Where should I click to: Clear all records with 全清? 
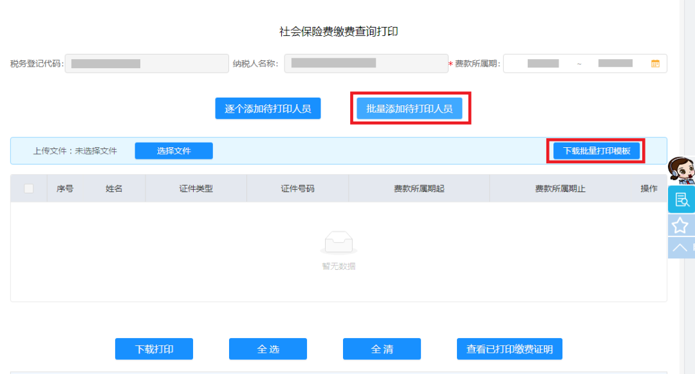click(x=382, y=349)
